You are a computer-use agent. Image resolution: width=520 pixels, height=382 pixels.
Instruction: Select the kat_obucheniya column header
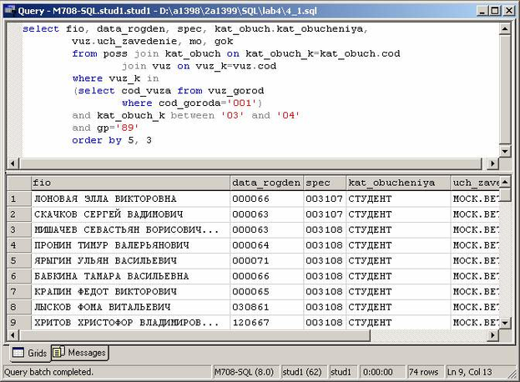coord(396,183)
